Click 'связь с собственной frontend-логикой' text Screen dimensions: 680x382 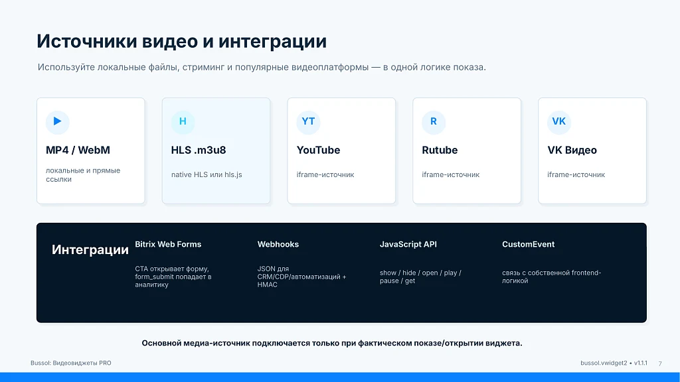[x=551, y=277]
